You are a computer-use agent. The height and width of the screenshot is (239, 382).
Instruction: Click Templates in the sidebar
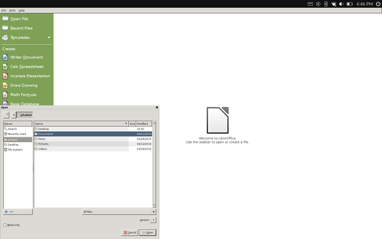click(x=20, y=38)
